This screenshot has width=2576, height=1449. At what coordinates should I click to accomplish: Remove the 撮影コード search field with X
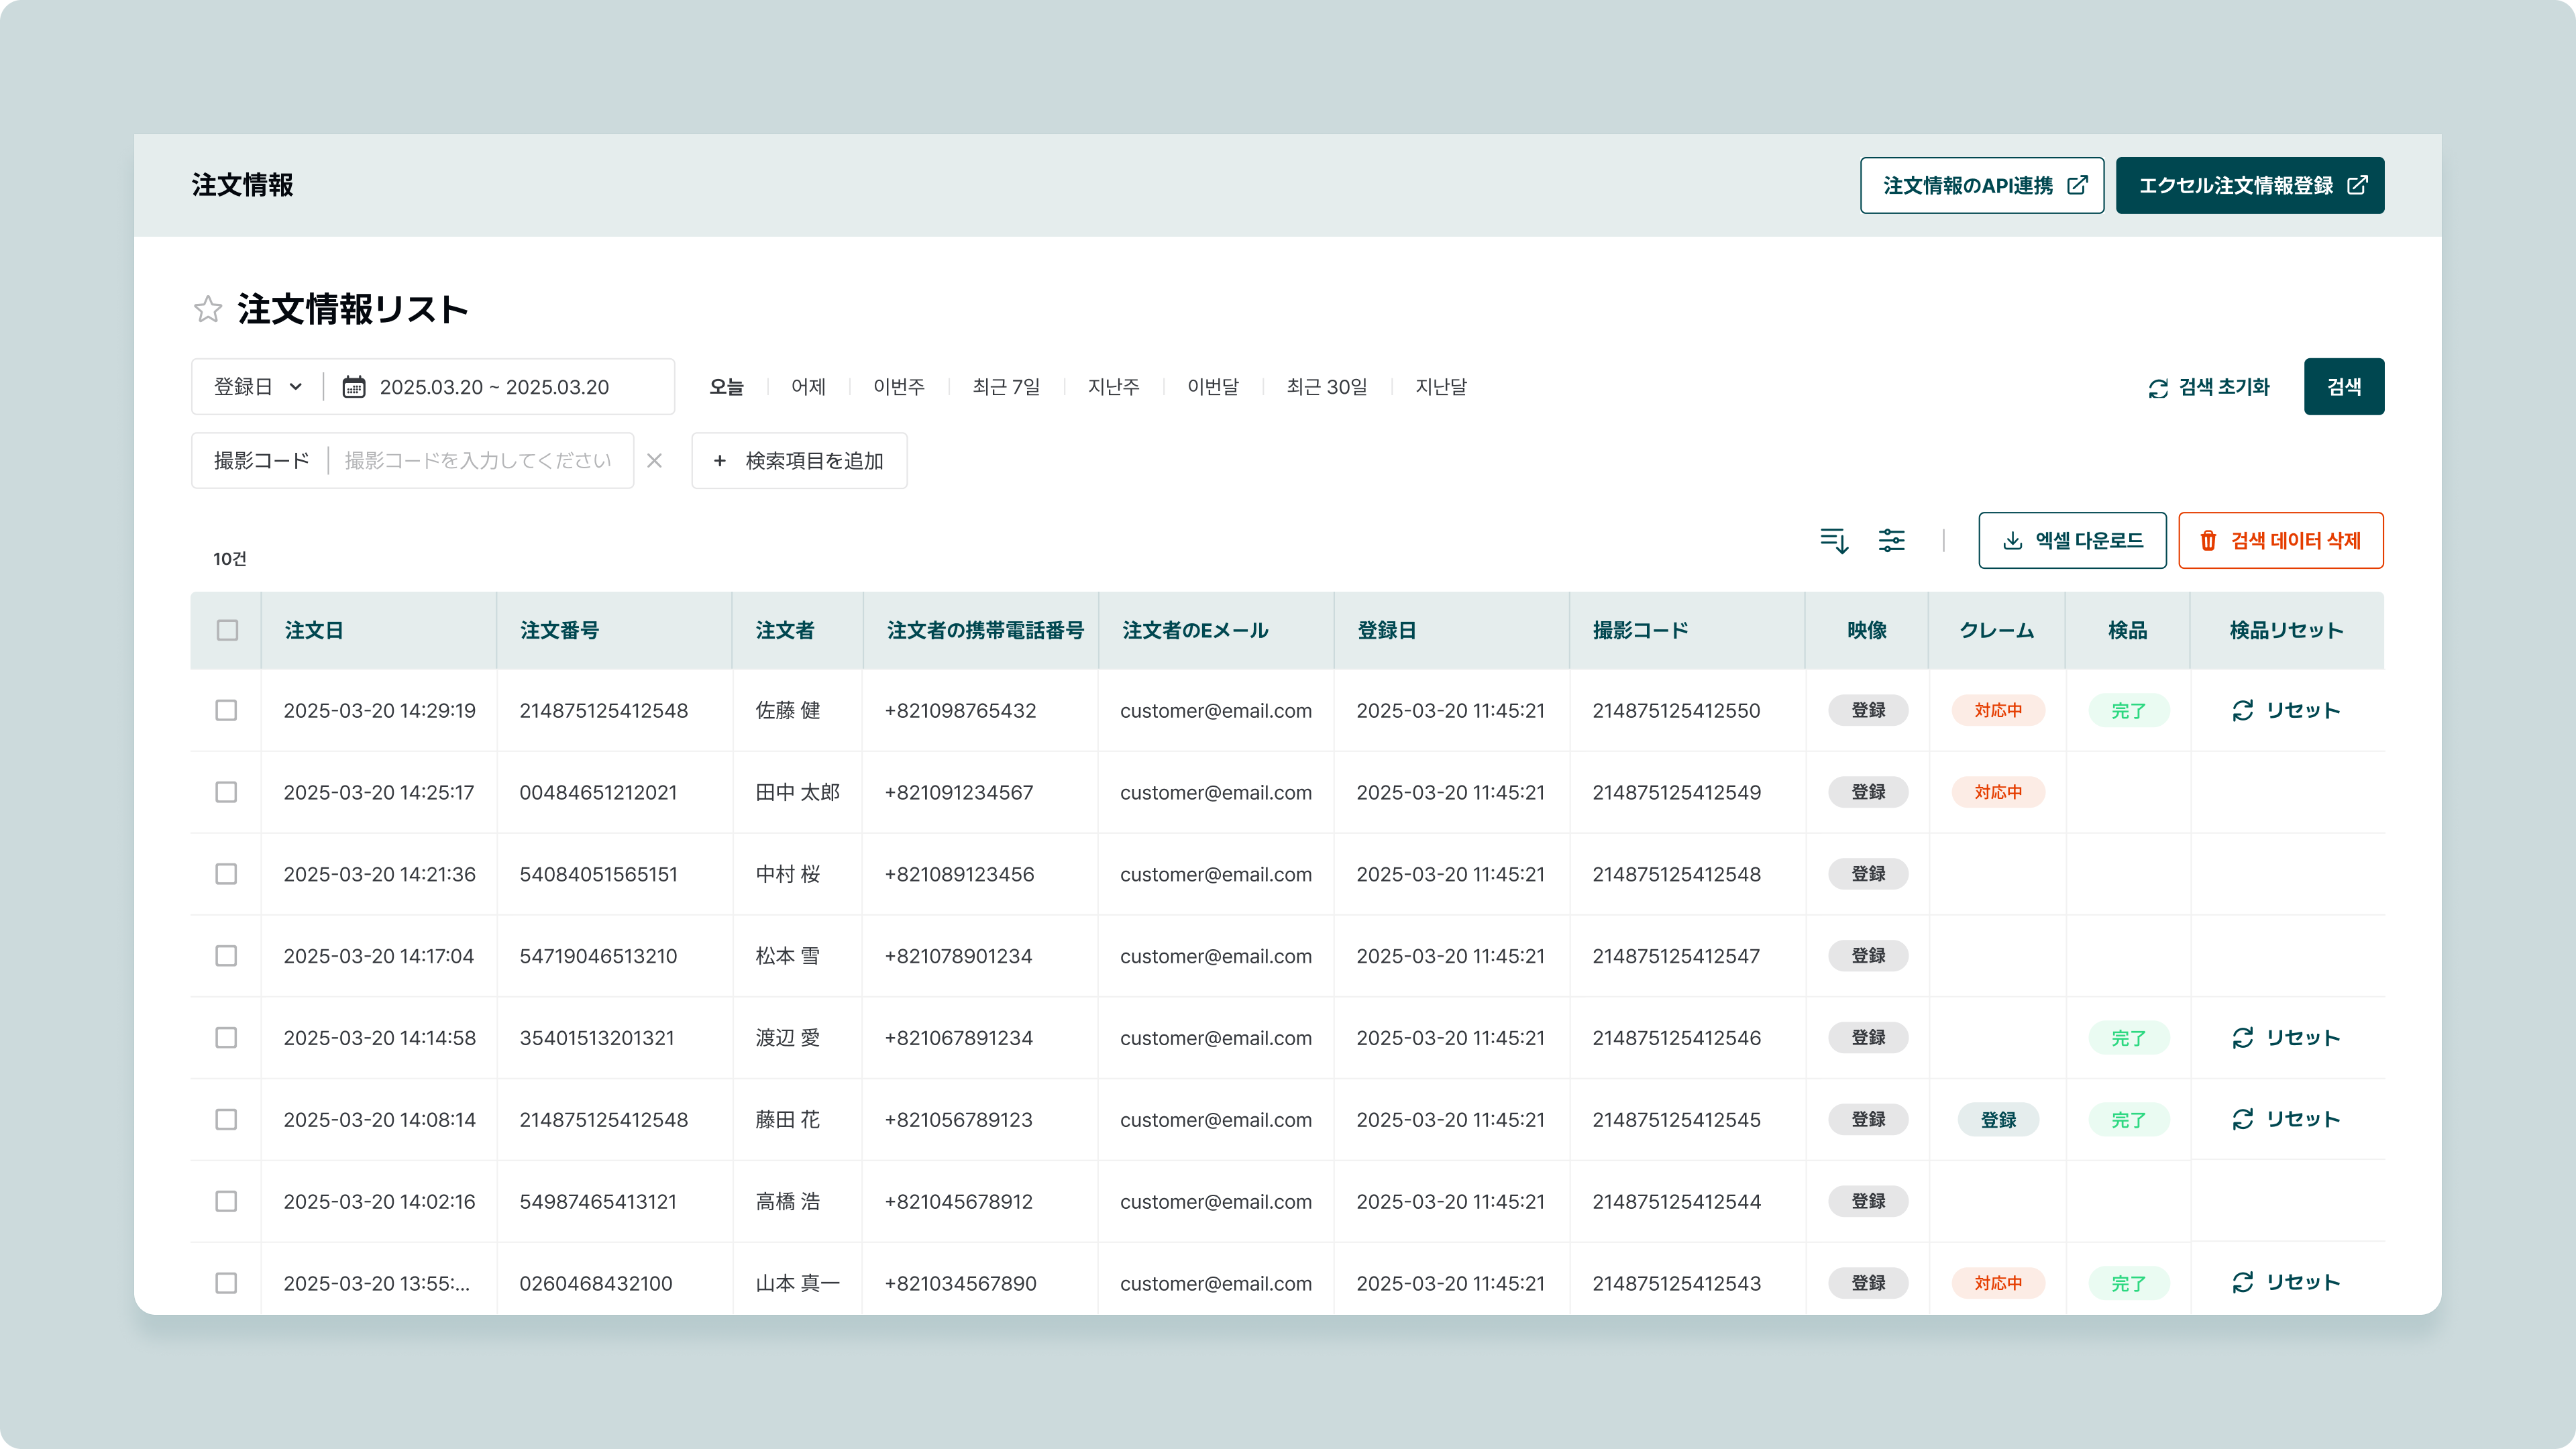click(654, 461)
